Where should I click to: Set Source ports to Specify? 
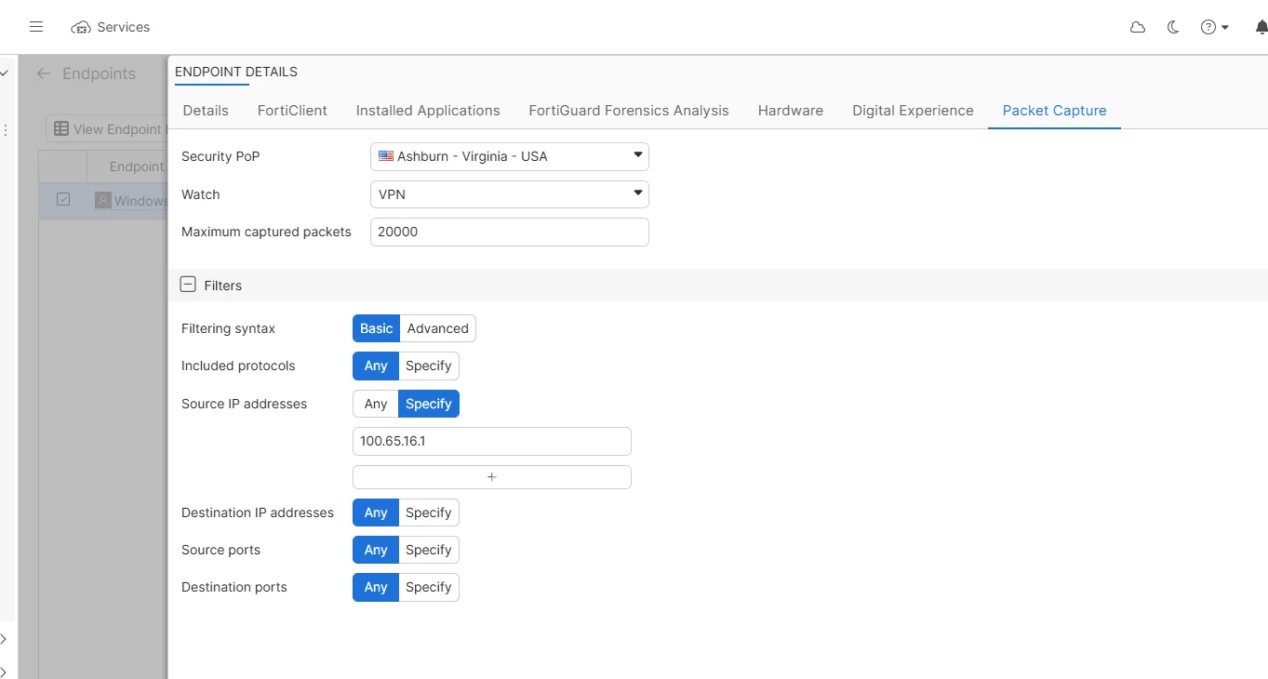coord(429,550)
